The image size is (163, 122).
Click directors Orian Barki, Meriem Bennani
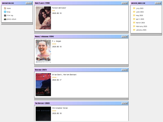pos(64,75)
